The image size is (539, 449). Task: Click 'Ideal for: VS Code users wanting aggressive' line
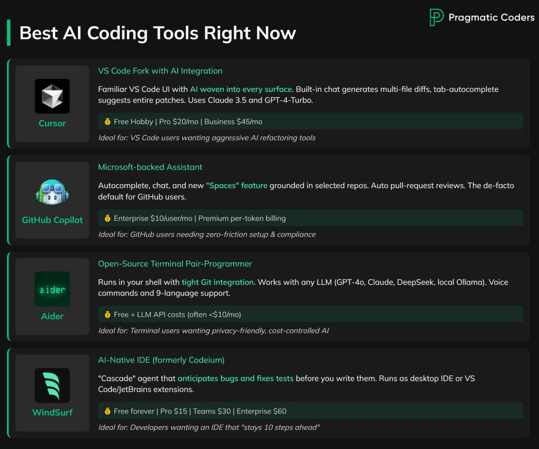point(207,138)
